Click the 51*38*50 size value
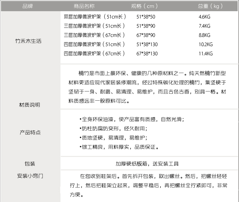This screenshot has height=202, width=239. (146, 16)
